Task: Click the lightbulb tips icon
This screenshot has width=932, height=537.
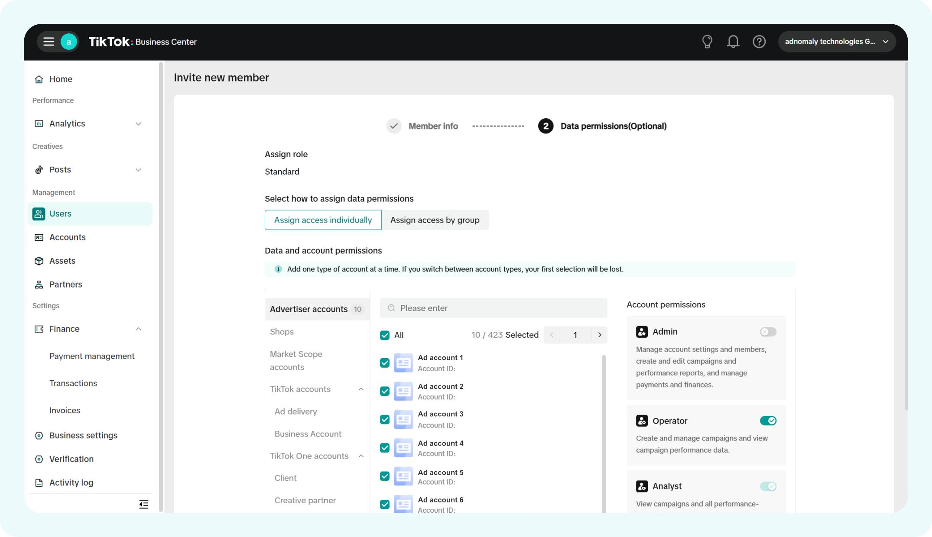Action: pyautogui.click(x=707, y=42)
